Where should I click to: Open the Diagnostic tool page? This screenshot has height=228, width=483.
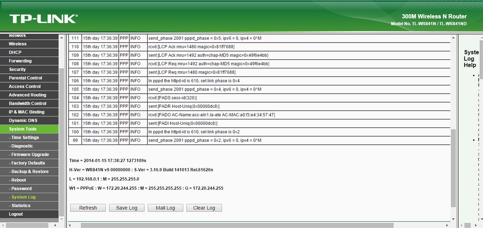(x=21, y=146)
